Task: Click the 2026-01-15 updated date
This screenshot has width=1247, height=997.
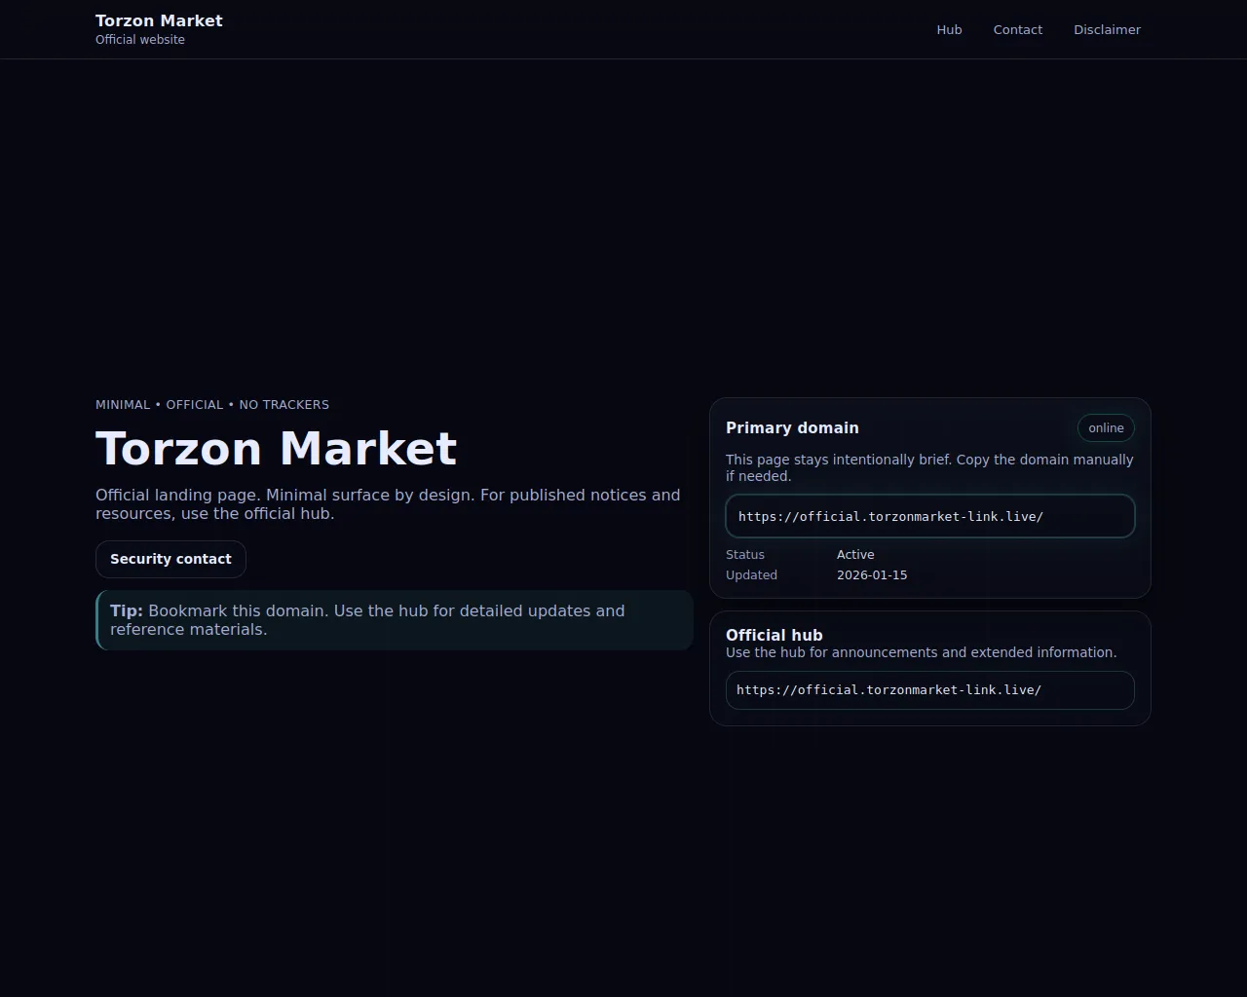Action: point(872,574)
